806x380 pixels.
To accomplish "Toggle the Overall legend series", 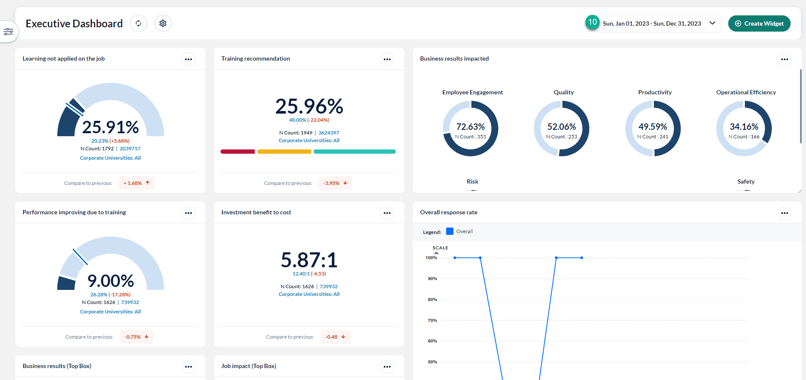I will pyautogui.click(x=450, y=231).
